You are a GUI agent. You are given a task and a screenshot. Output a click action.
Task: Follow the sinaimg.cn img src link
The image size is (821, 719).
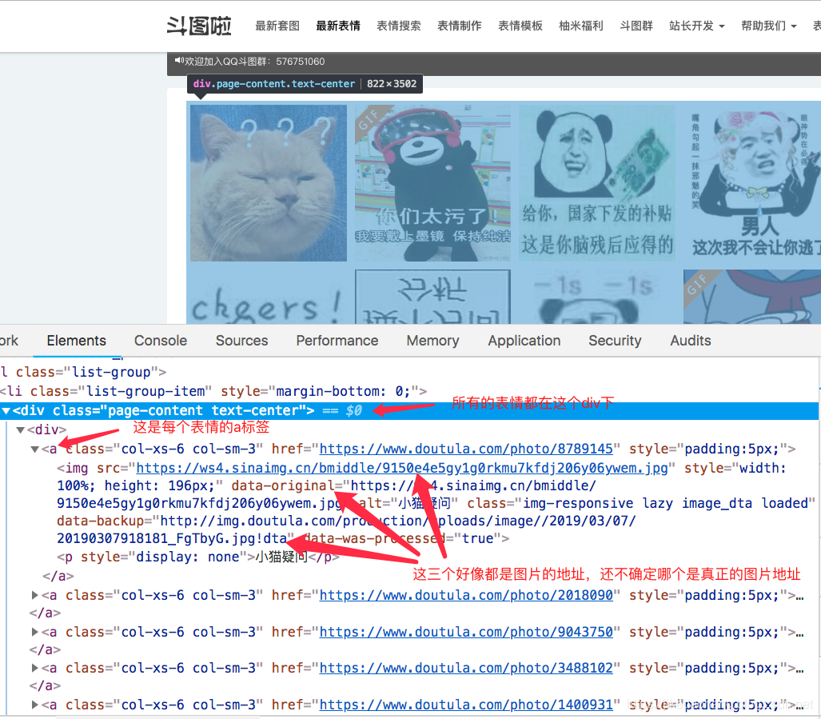pyautogui.click(x=402, y=468)
